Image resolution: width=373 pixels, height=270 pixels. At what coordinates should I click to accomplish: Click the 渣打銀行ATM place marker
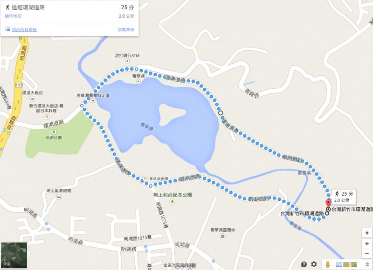[127, 61]
